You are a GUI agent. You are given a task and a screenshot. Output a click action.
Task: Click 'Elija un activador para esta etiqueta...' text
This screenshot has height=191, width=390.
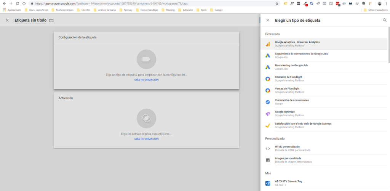coord(146,134)
